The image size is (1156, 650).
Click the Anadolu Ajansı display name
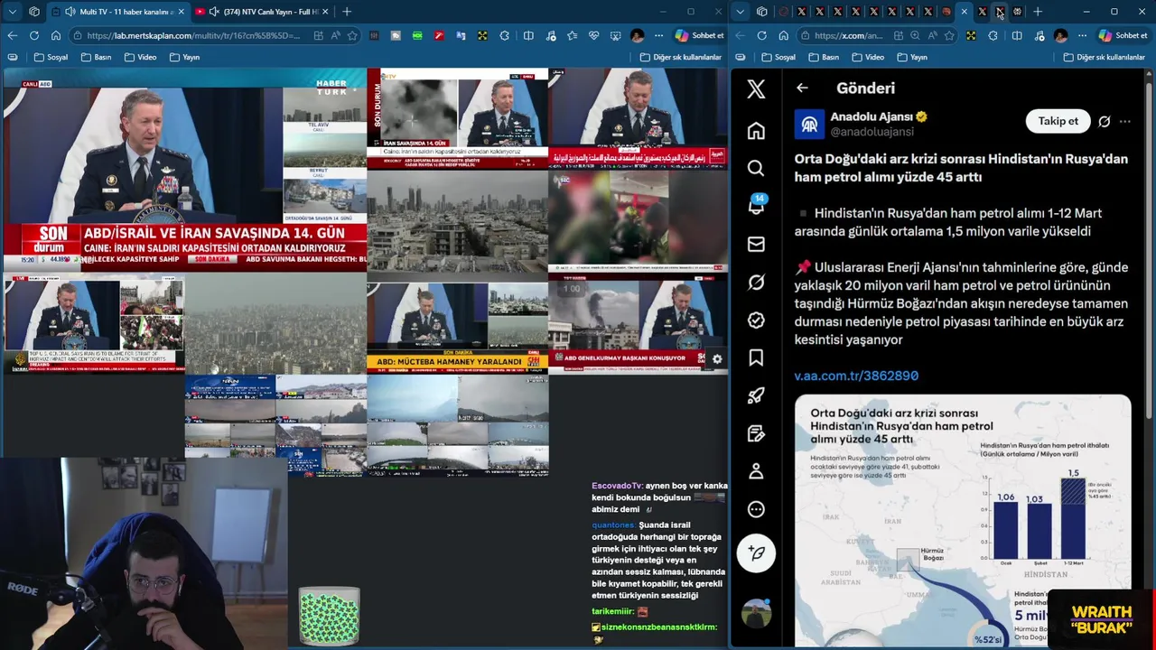point(872,116)
